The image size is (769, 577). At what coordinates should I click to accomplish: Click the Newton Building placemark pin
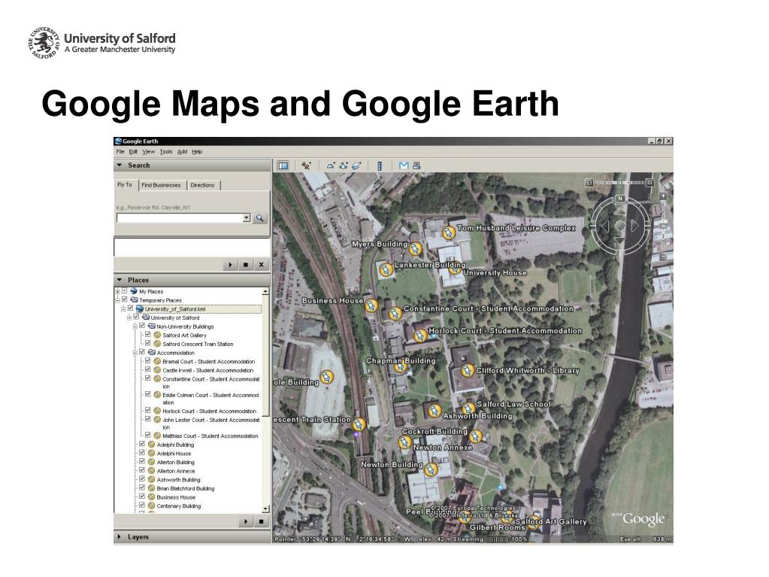click(x=431, y=469)
